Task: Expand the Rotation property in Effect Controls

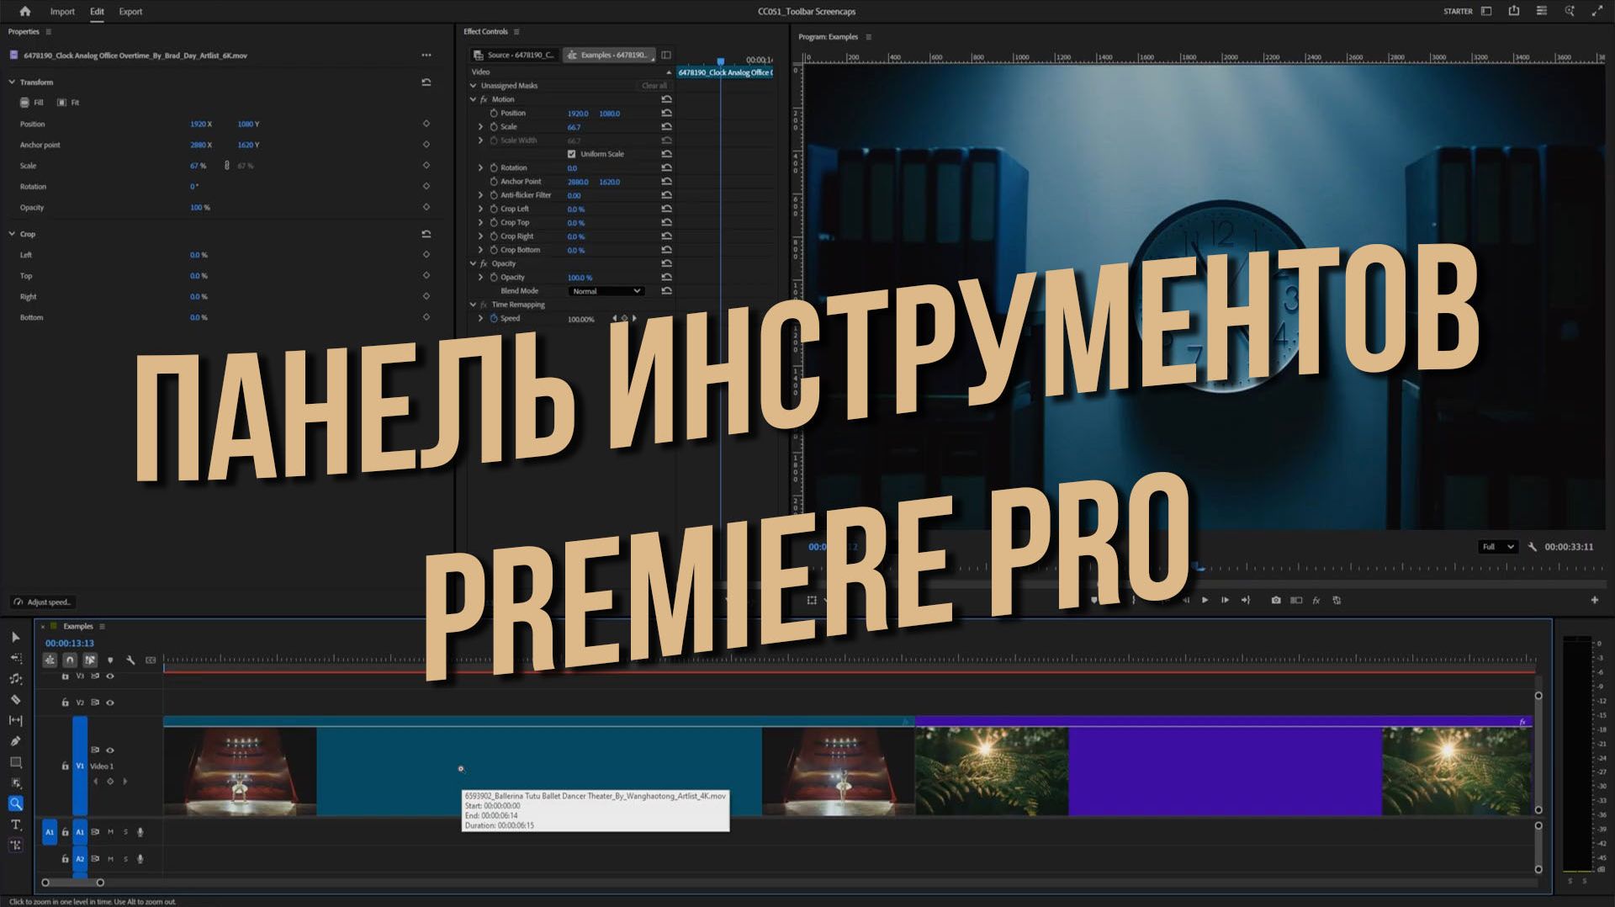Action: (x=480, y=167)
